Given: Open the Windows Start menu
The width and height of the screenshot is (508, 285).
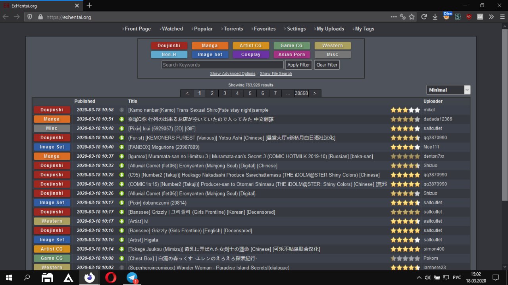Looking at the screenshot, I should (x=8, y=277).
